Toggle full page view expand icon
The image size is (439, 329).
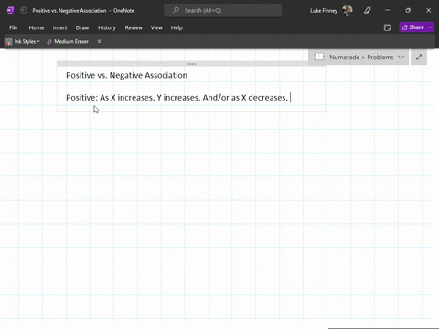point(419,57)
